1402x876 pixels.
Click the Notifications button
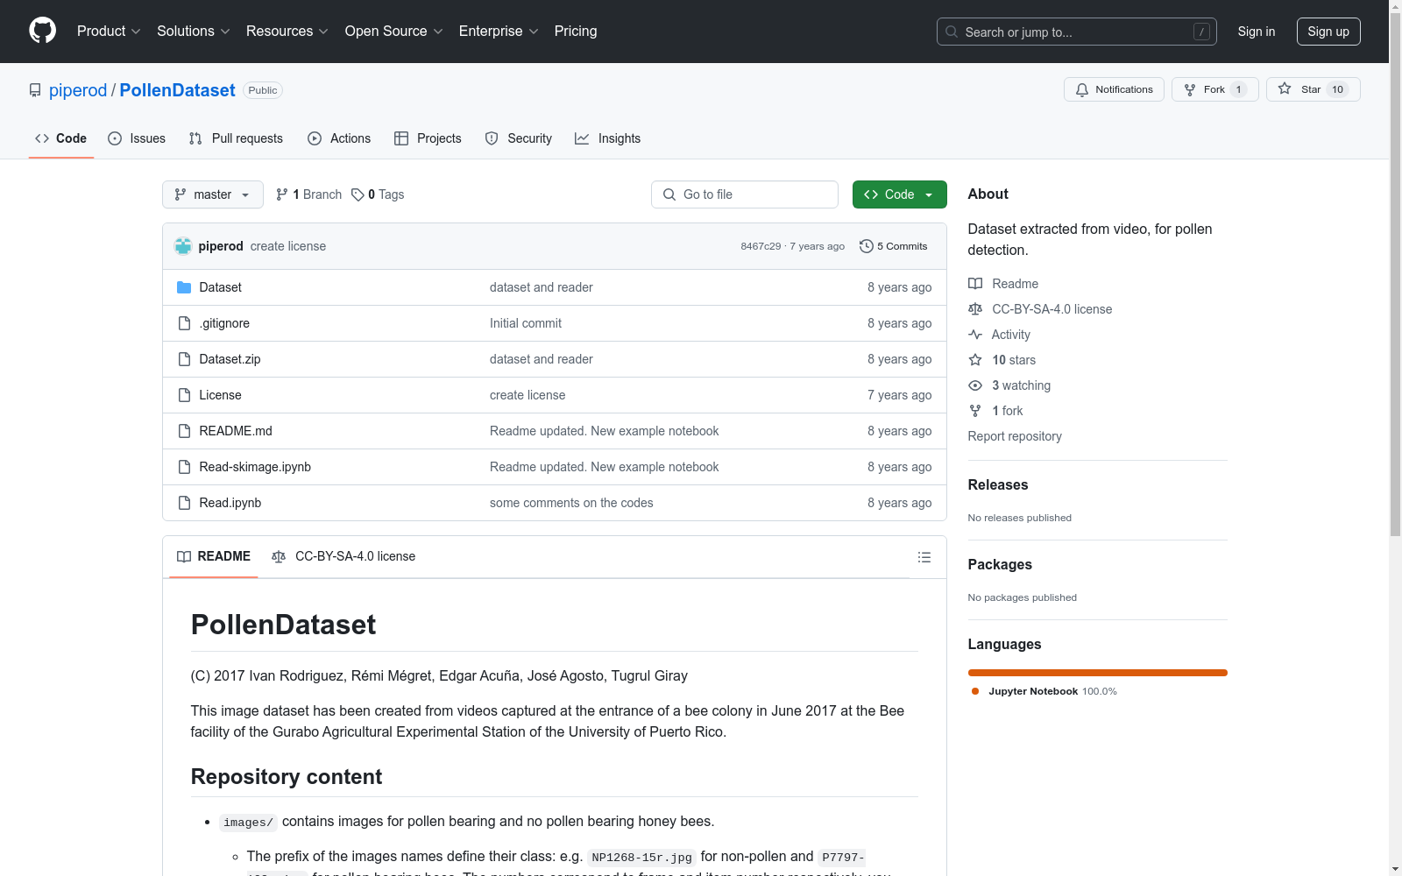coord(1114,89)
